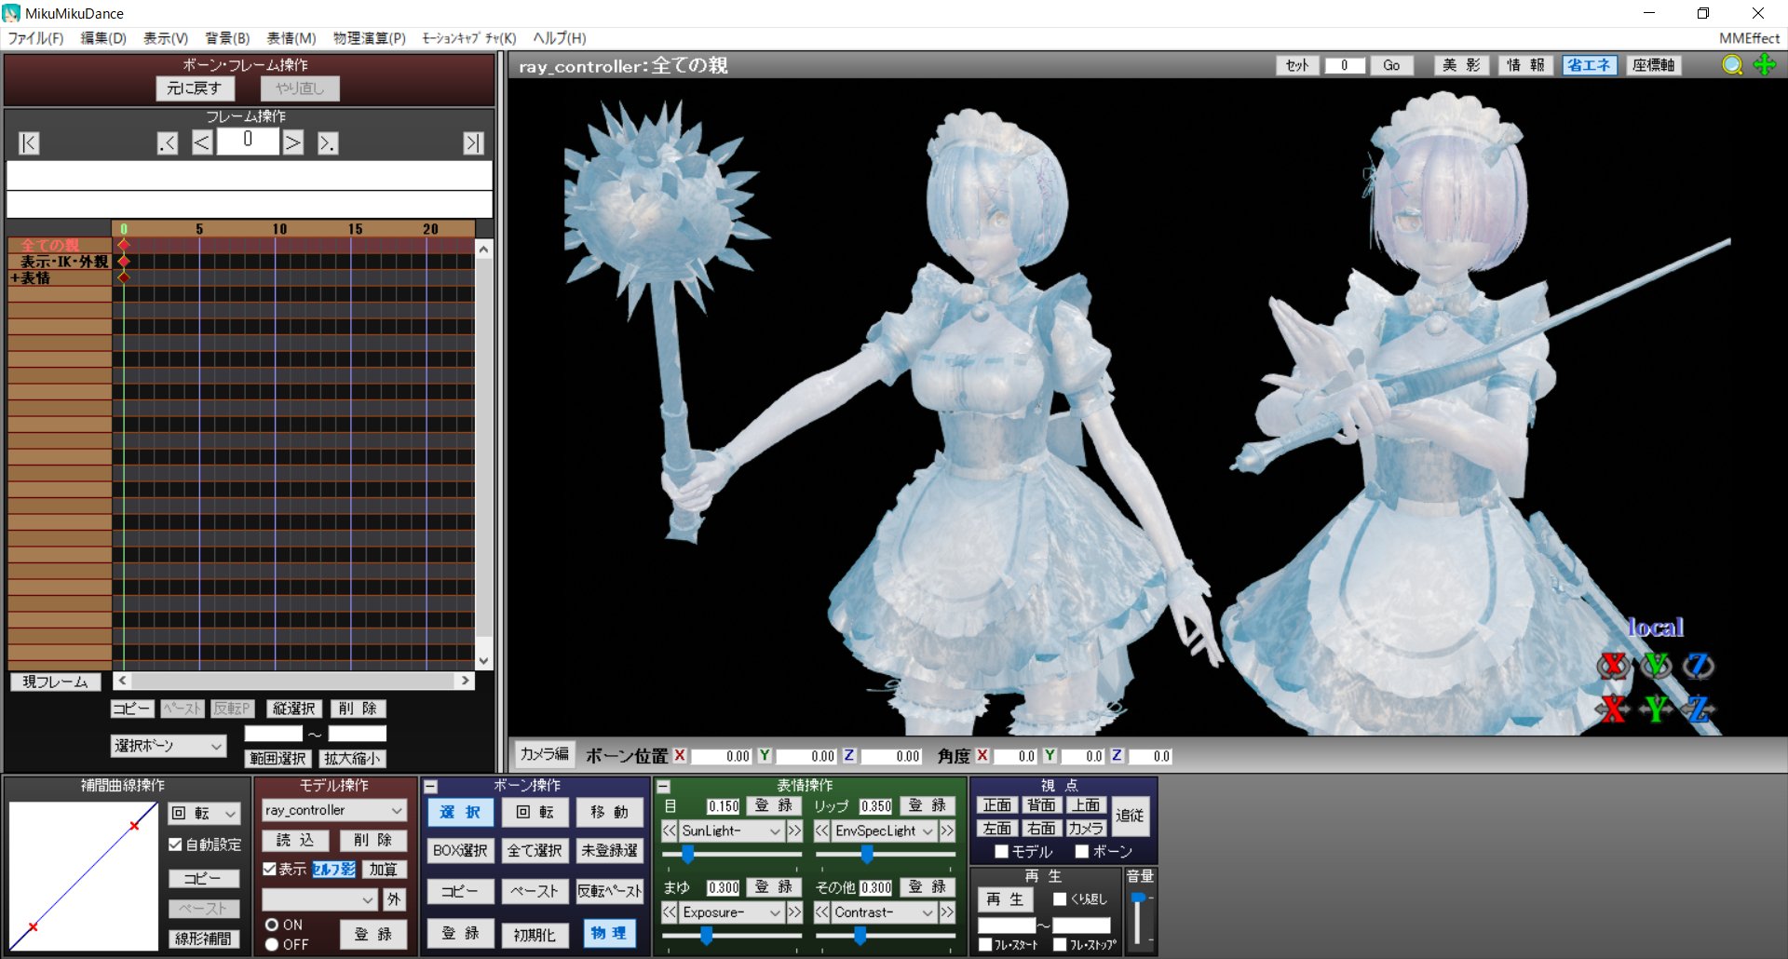Click the green move-view cross icon
Viewport: 1788px width, 959px height.
[x=1765, y=65]
